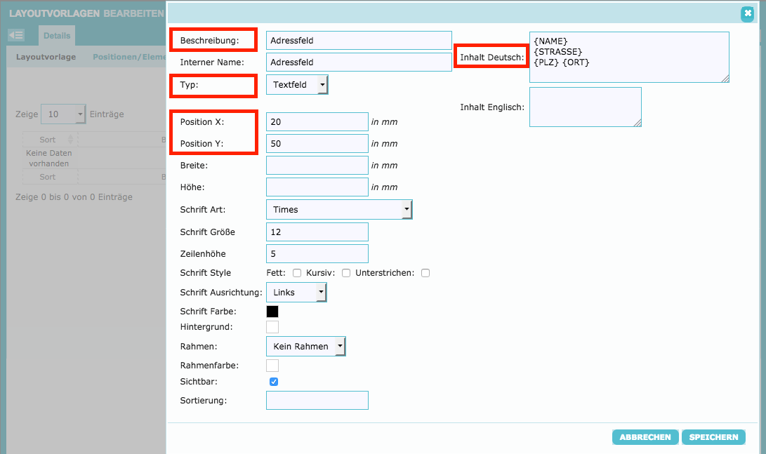This screenshot has width=766, height=454.
Task: Click into the Breite input field
Action: click(317, 166)
